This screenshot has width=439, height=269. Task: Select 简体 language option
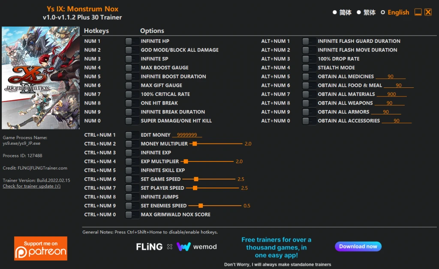335,12
